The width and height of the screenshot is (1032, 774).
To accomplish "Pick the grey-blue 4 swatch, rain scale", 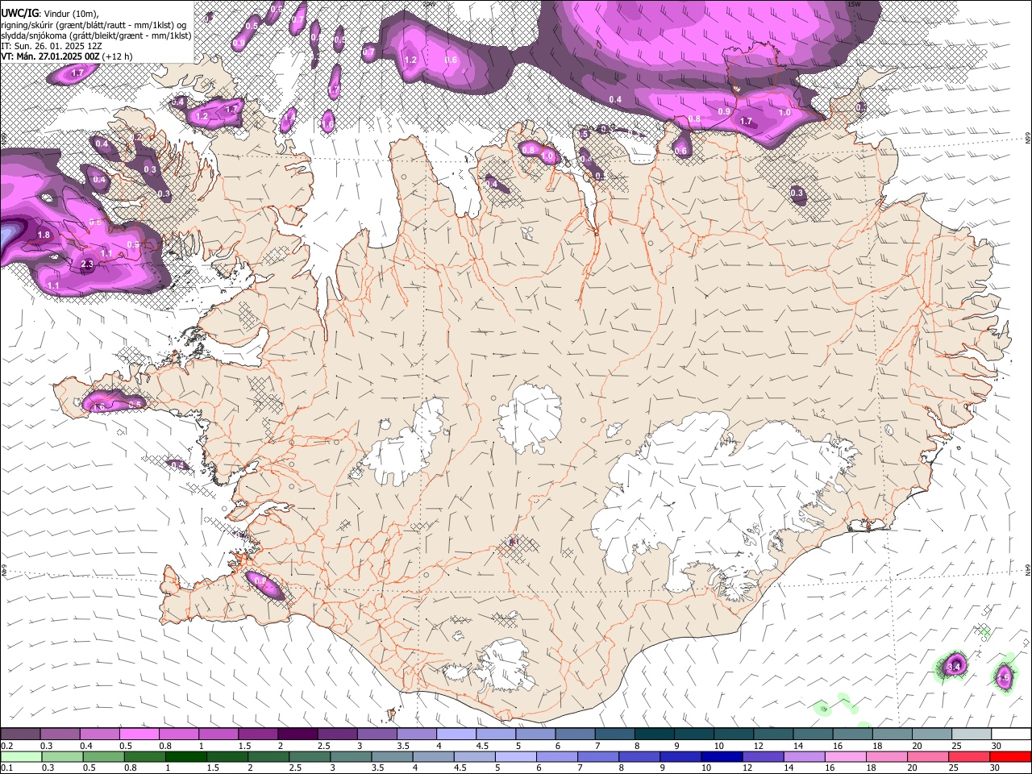I will (432, 756).
